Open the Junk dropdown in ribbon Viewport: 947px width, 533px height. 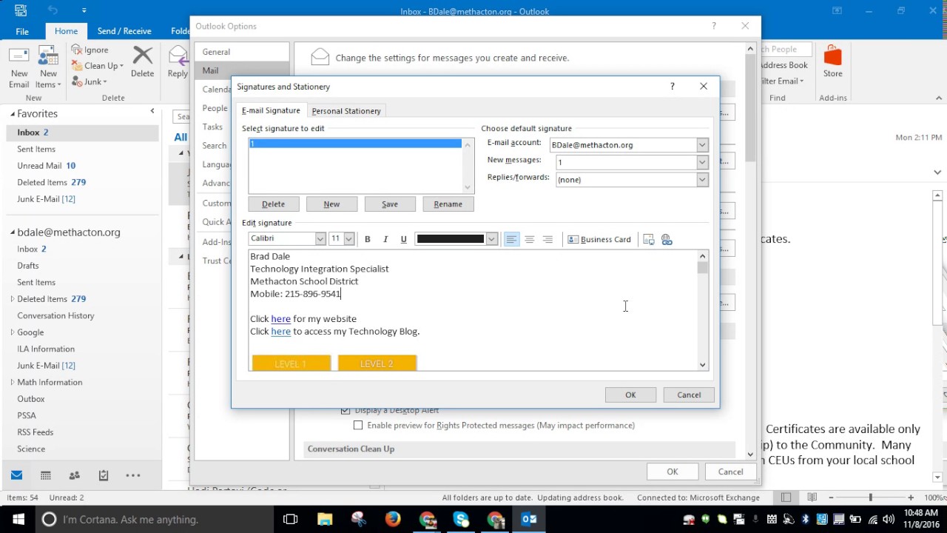click(90, 82)
